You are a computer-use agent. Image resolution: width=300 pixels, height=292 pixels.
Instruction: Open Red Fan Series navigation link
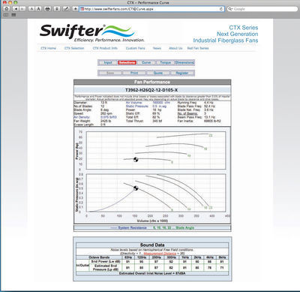(x=198, y=48)
